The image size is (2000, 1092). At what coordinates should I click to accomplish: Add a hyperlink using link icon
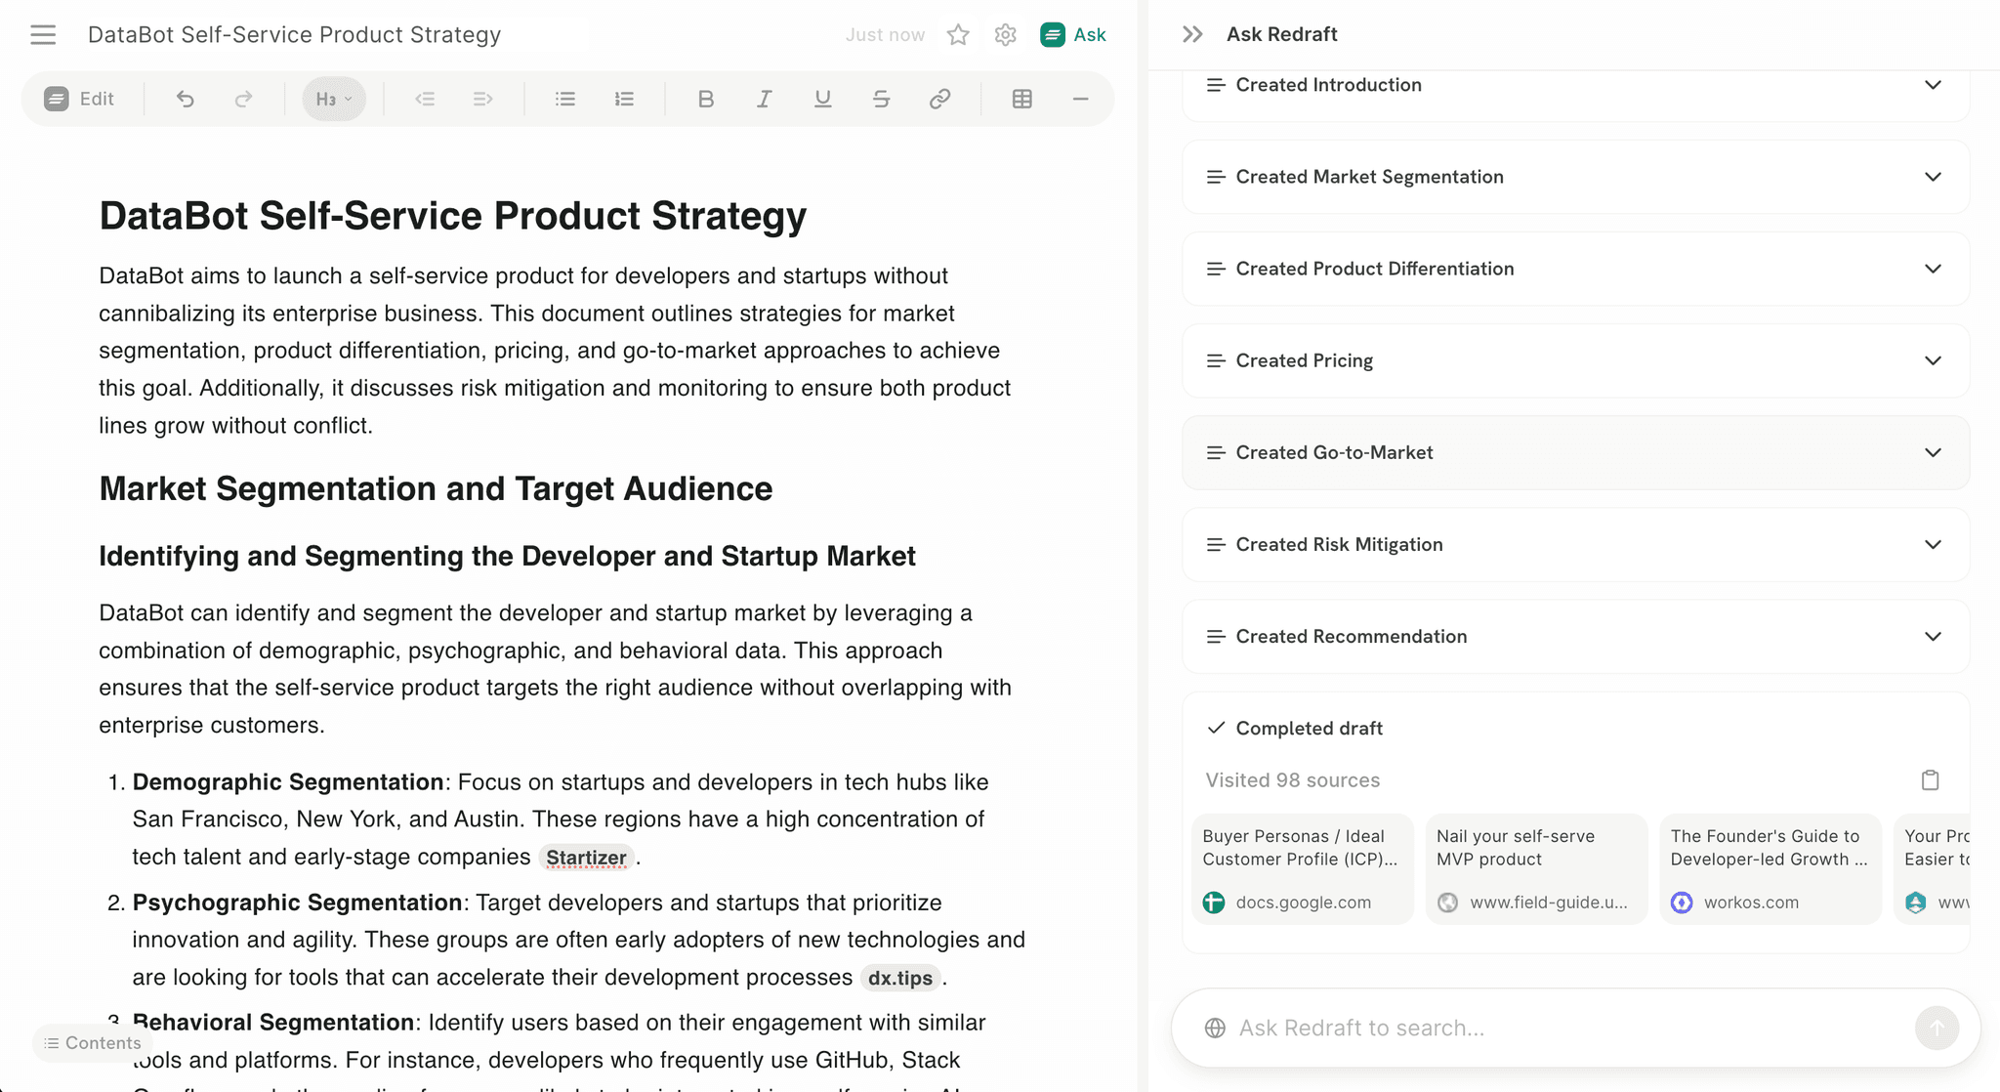coord(939,99)
